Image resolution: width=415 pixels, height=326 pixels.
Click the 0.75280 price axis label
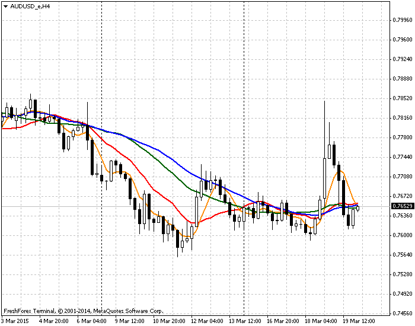(x=403, y=274)
